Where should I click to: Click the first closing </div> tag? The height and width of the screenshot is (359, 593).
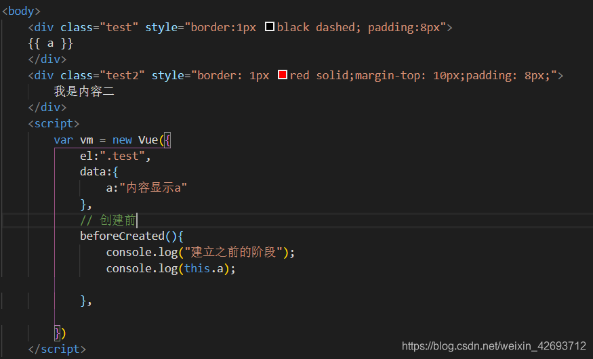tap(47, 60)
